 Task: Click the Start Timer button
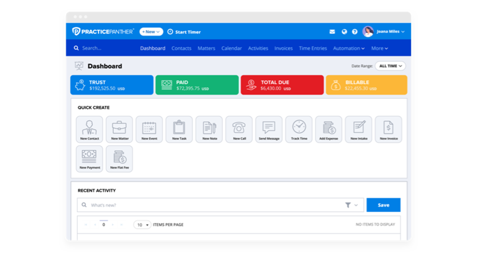coord(184,32)
